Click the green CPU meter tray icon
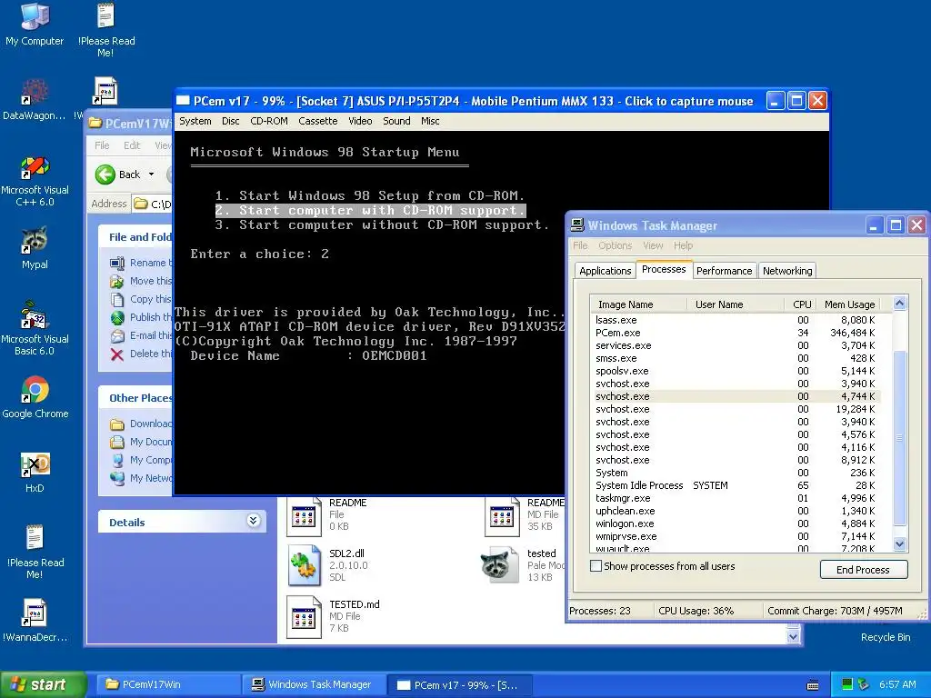This screenshot has width=931, height=698. 847,684
